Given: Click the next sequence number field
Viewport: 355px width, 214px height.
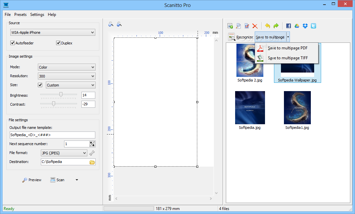Looking at the screenshot, I should tap(77, 144).
